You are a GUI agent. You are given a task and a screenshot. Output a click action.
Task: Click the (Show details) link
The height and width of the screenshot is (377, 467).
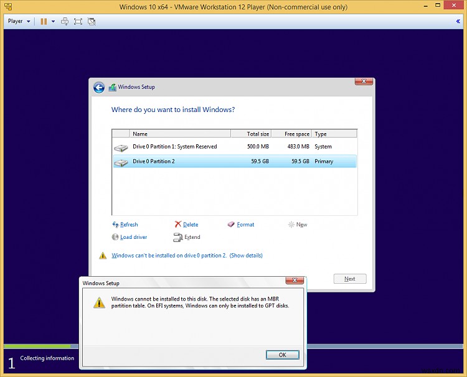(246, 256)
